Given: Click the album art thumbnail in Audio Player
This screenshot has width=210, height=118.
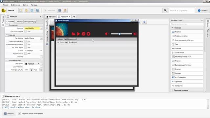Looking at the screenshot, I should (x=62, y=29).
